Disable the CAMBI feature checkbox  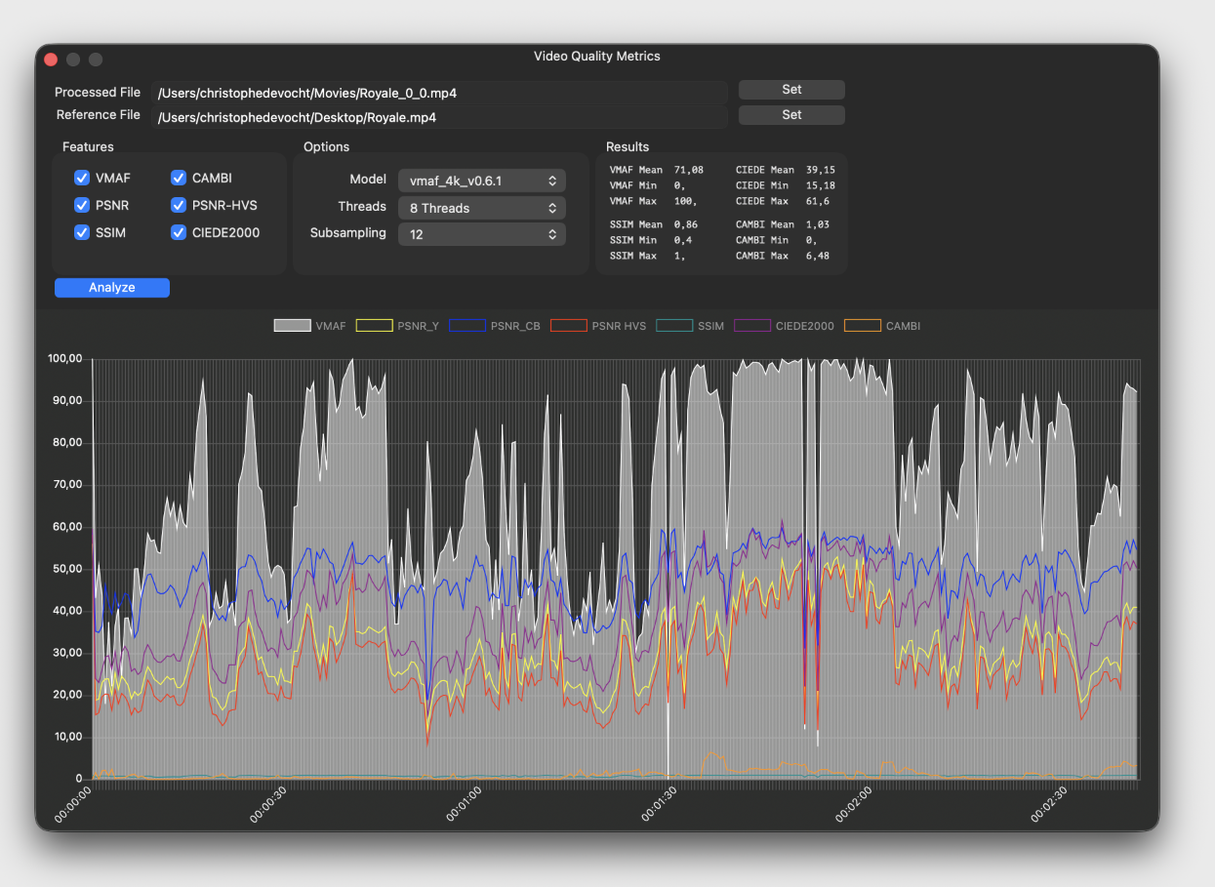[179, 178]
